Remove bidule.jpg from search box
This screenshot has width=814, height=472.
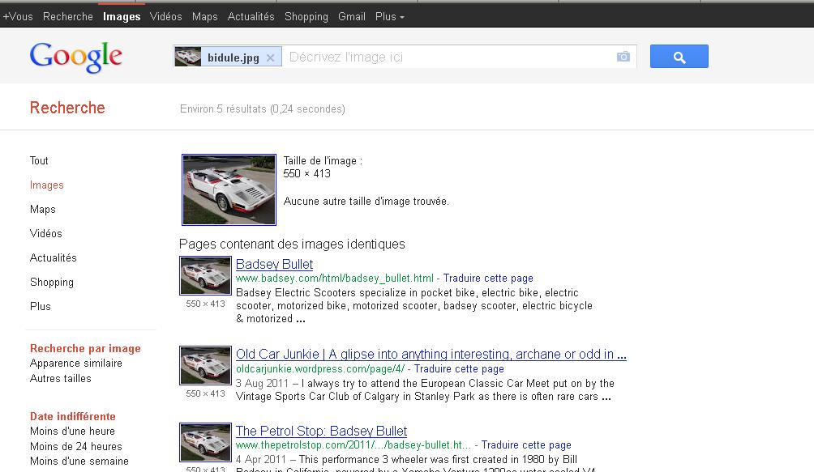pos(271,57)
